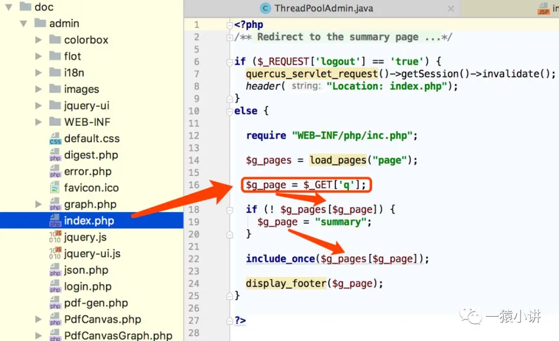Viewport: 559px width, 341px height.
Task: Click the images folder icon
Action: pos(55,88)
